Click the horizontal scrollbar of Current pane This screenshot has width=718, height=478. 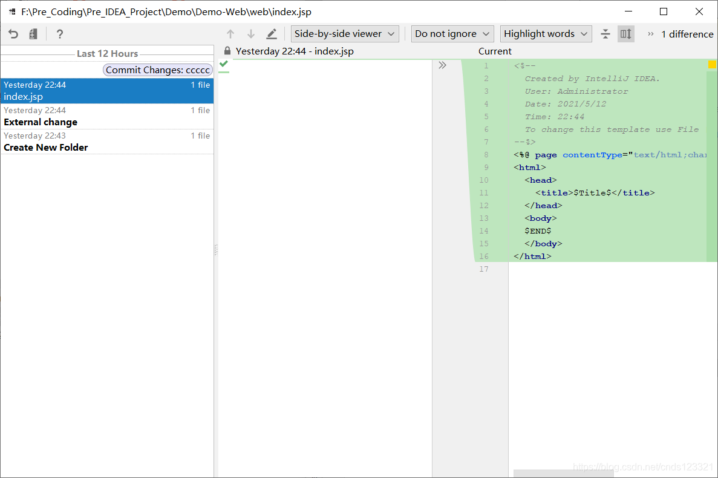point(563,473)
